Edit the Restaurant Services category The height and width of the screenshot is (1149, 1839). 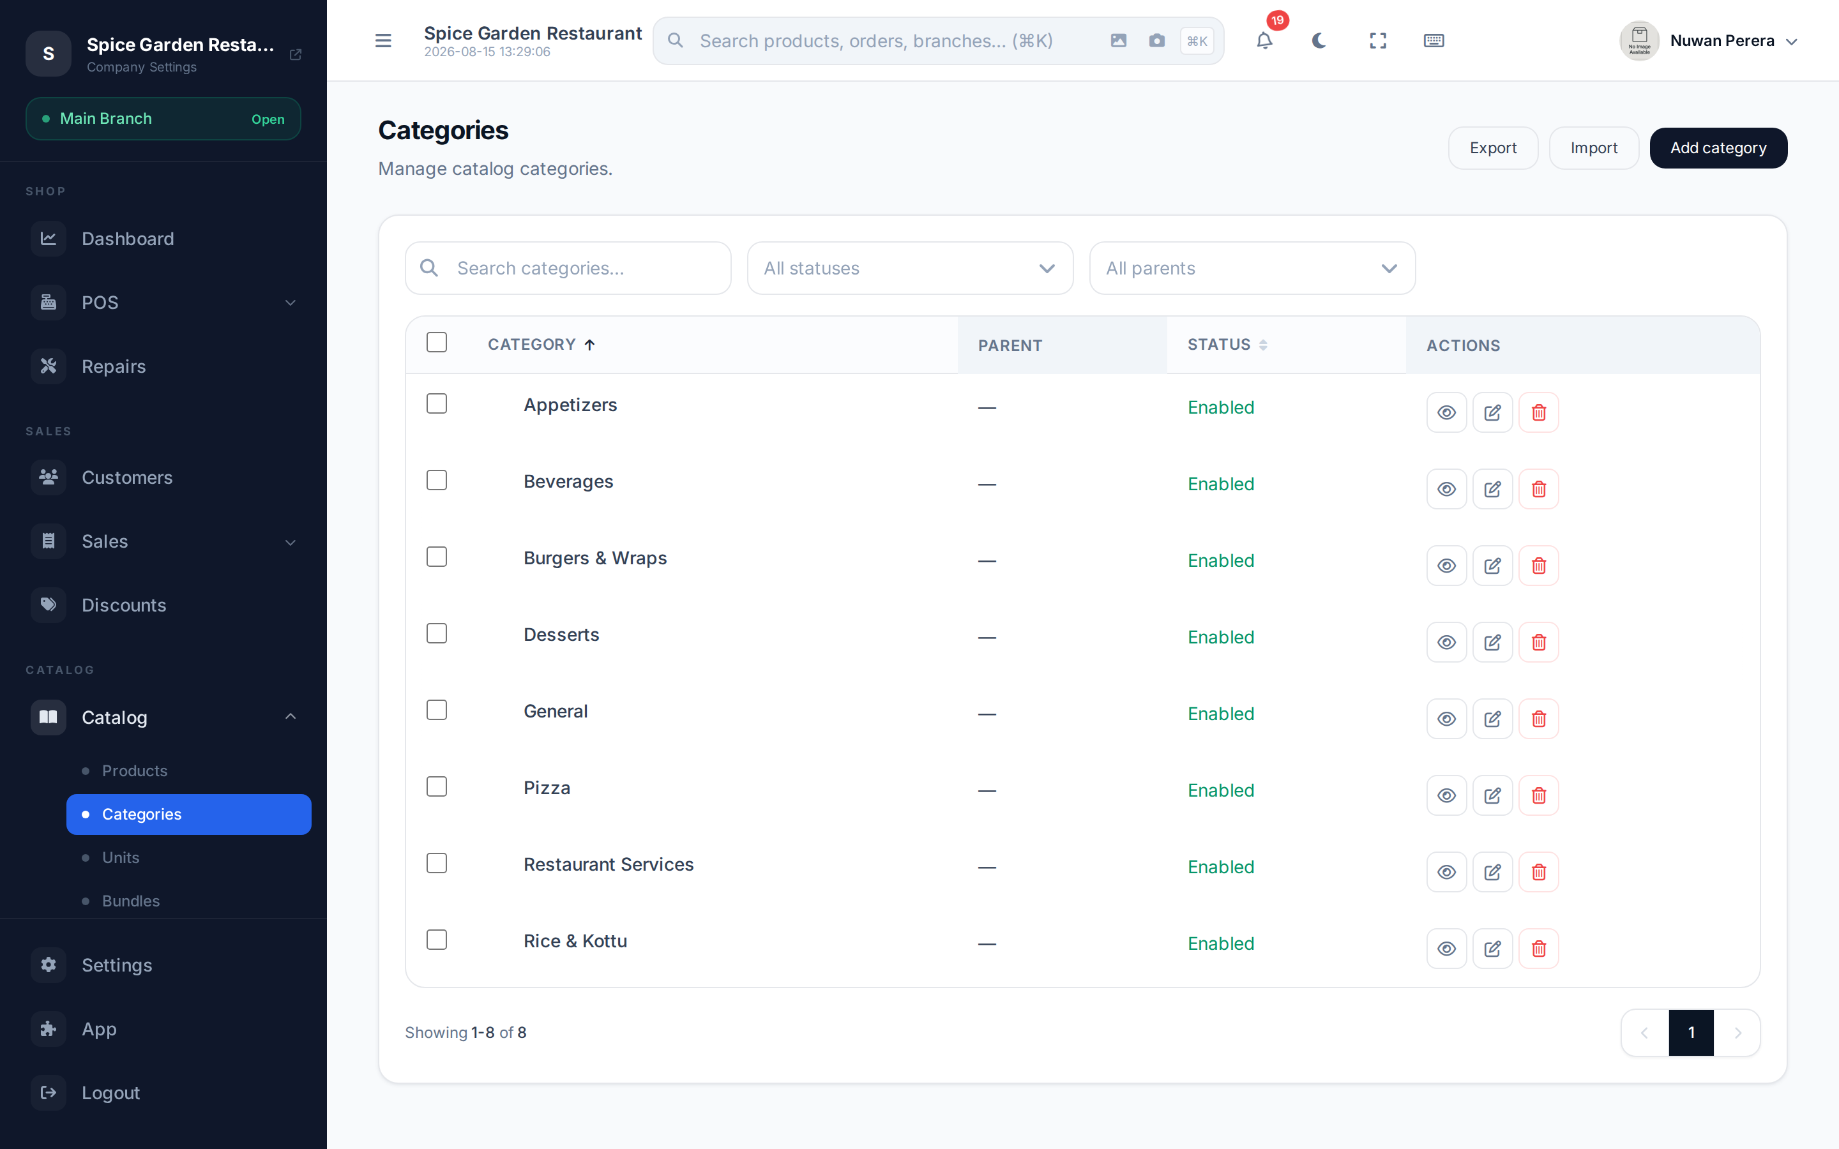tap(1492, 873)
